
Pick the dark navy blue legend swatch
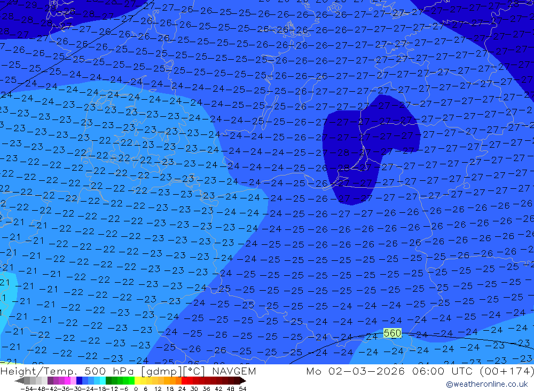click(79, 381)
